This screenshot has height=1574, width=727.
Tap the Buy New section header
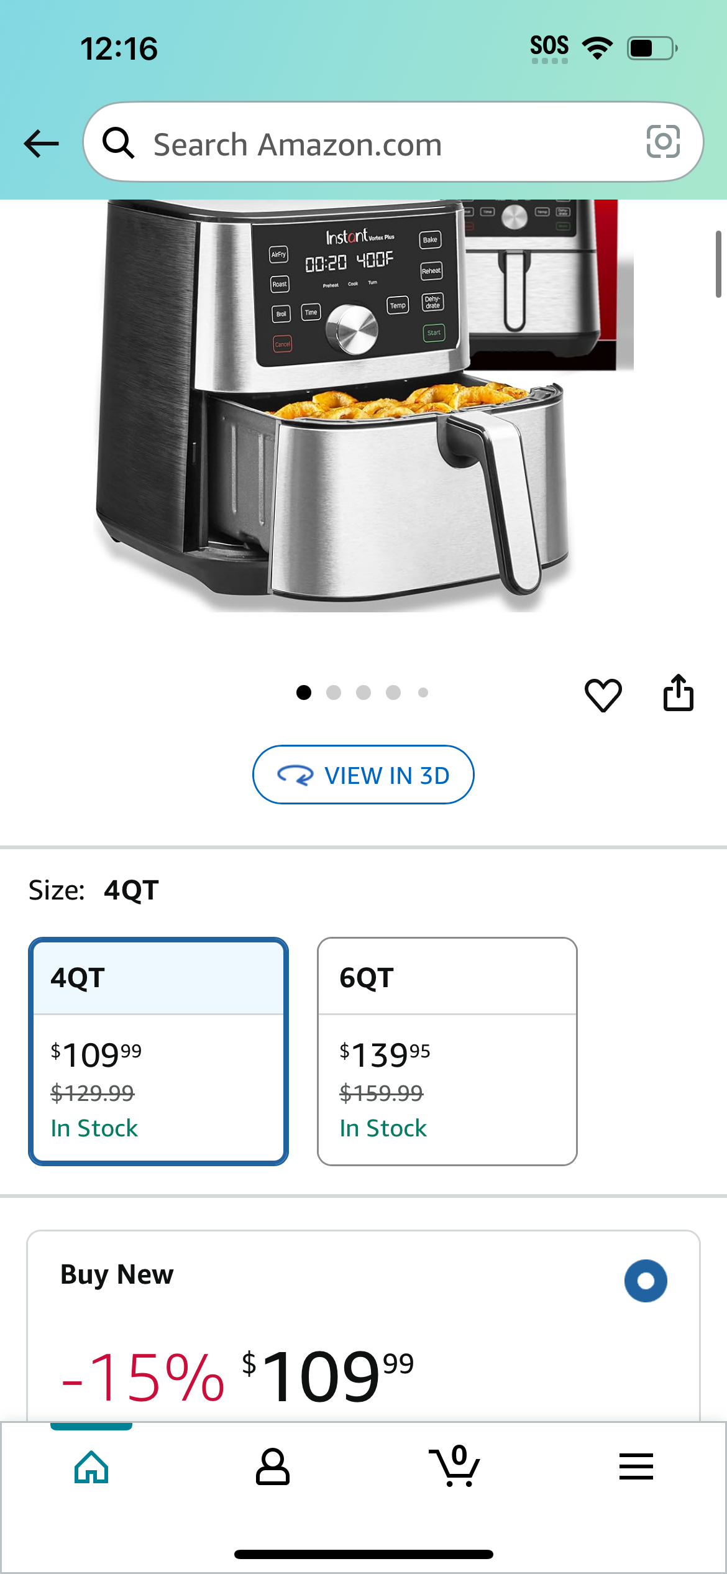pos(117,1275)
